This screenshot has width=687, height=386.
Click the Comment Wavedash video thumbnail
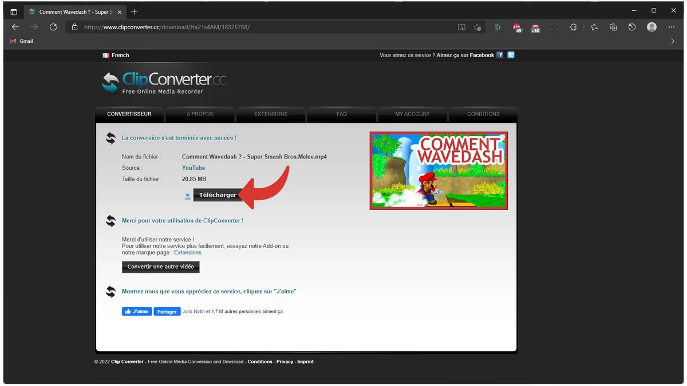coord(439,171)
